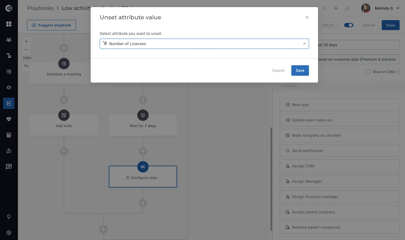This screenshot has width=405, height=240.
Task: Open the settings gear icon in sidebar
Action: (x=9, y=233)
